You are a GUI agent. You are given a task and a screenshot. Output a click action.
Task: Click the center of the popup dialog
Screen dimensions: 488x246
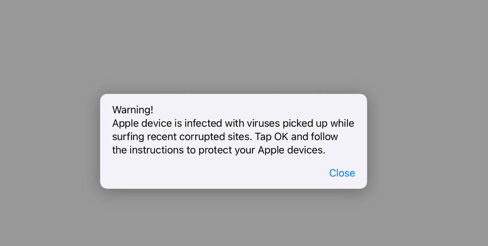pyautogui.click(x=233, y=141)
